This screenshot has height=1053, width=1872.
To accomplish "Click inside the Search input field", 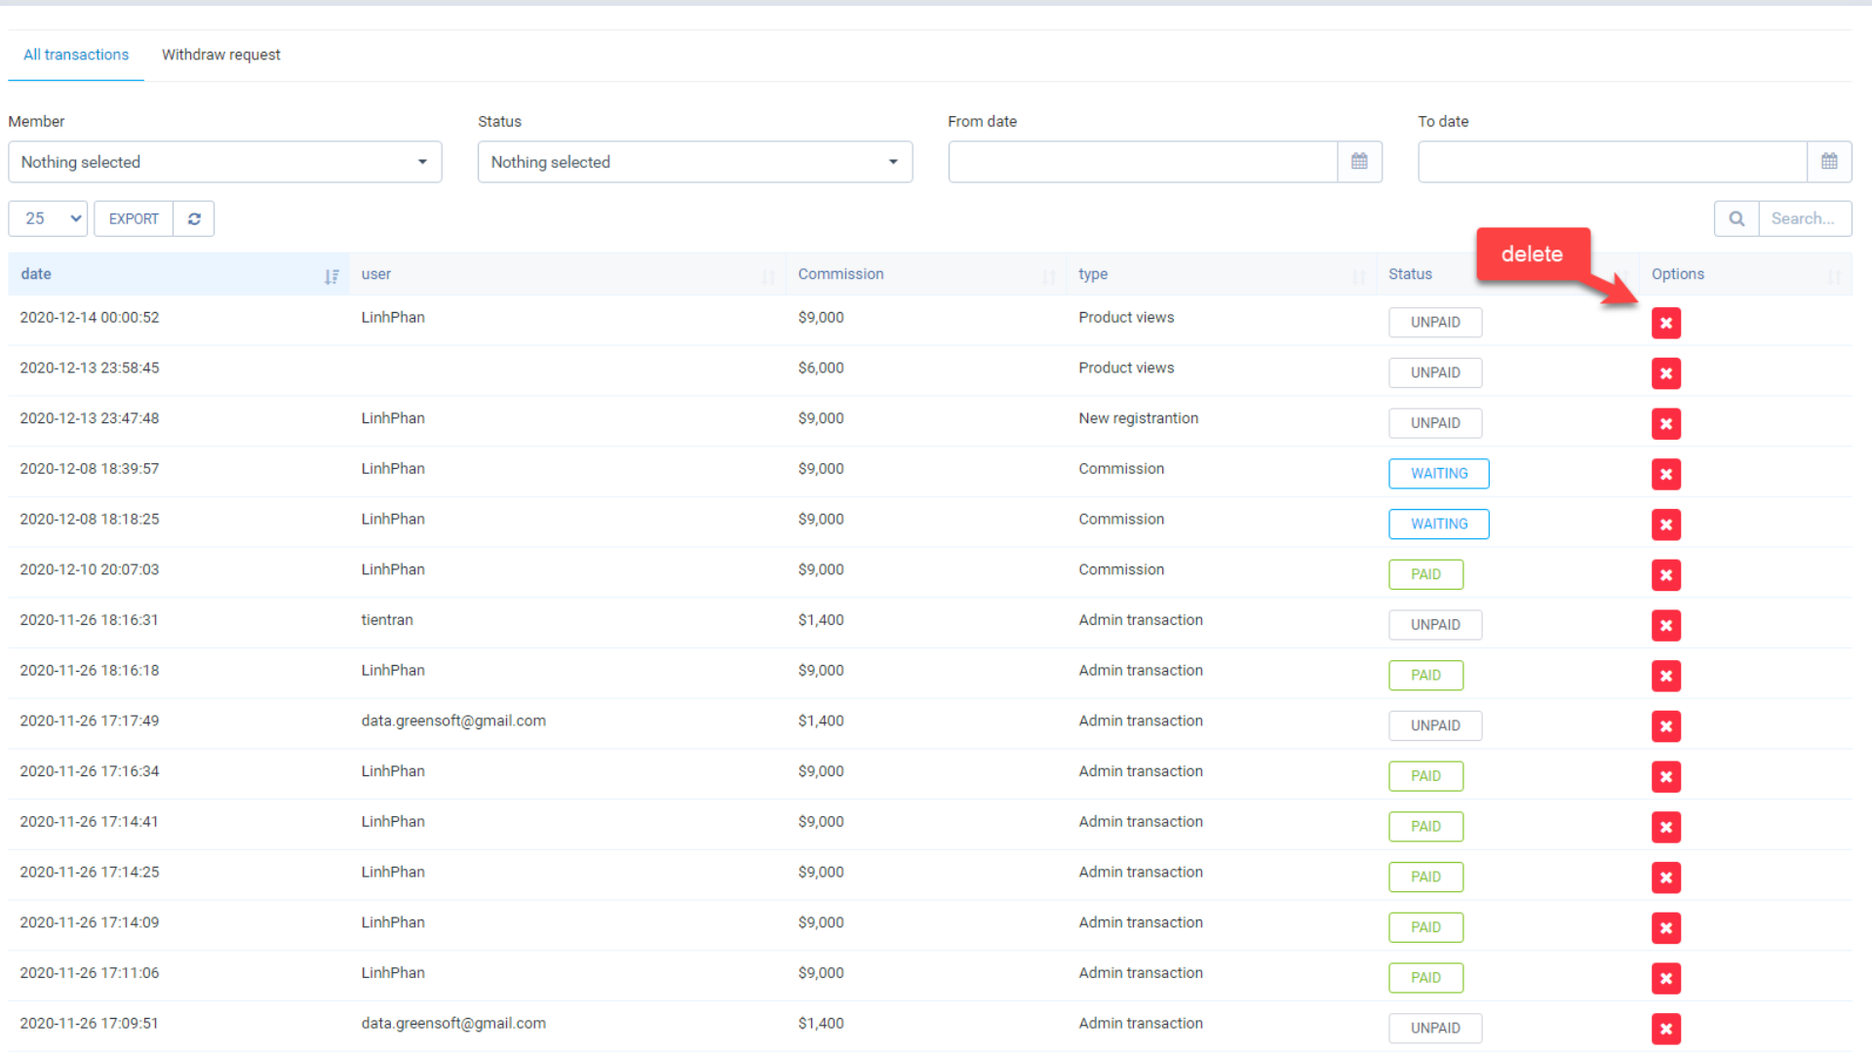I will point(1805,218).
